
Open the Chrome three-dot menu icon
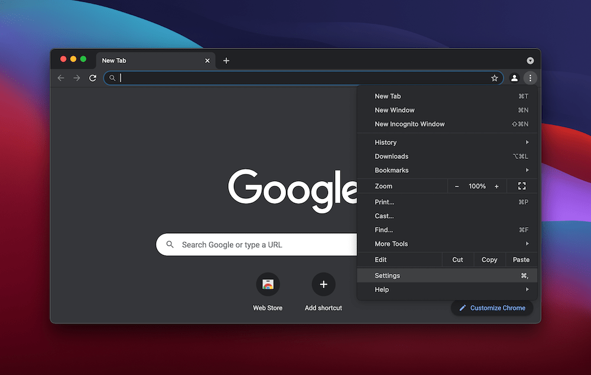(530, 77)
